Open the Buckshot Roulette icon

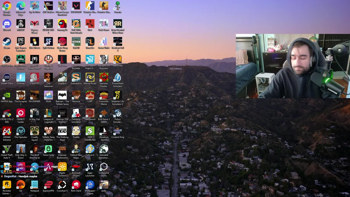coord(76,59)
